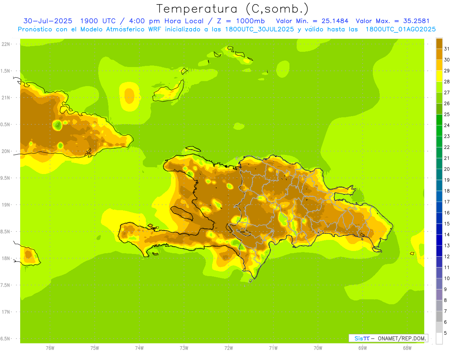
Task: Click the "19N" latitude axis label
Action: pos(6,205)
